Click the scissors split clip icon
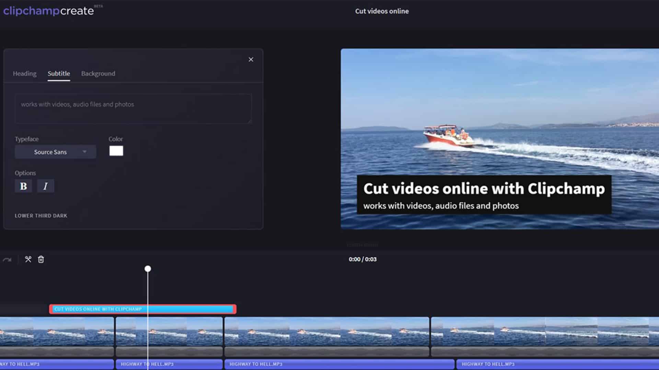The height and width of the screenshot is (370, 659). coord(28,259)
